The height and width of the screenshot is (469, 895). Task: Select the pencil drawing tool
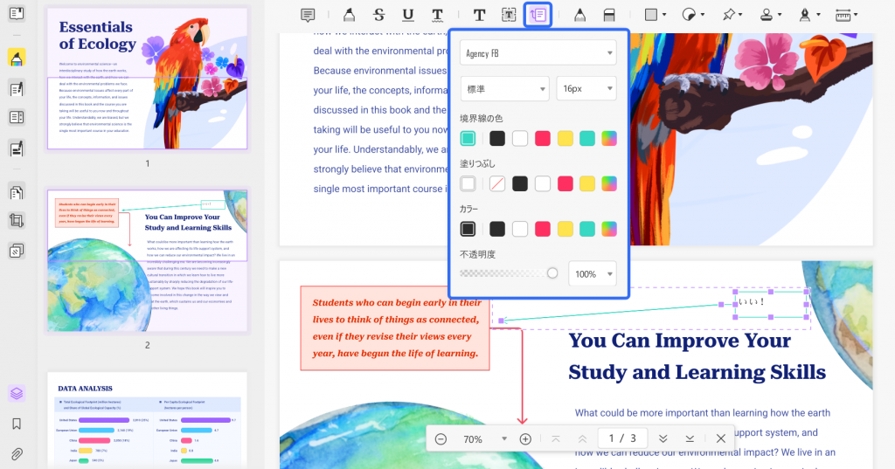(579, 15)
